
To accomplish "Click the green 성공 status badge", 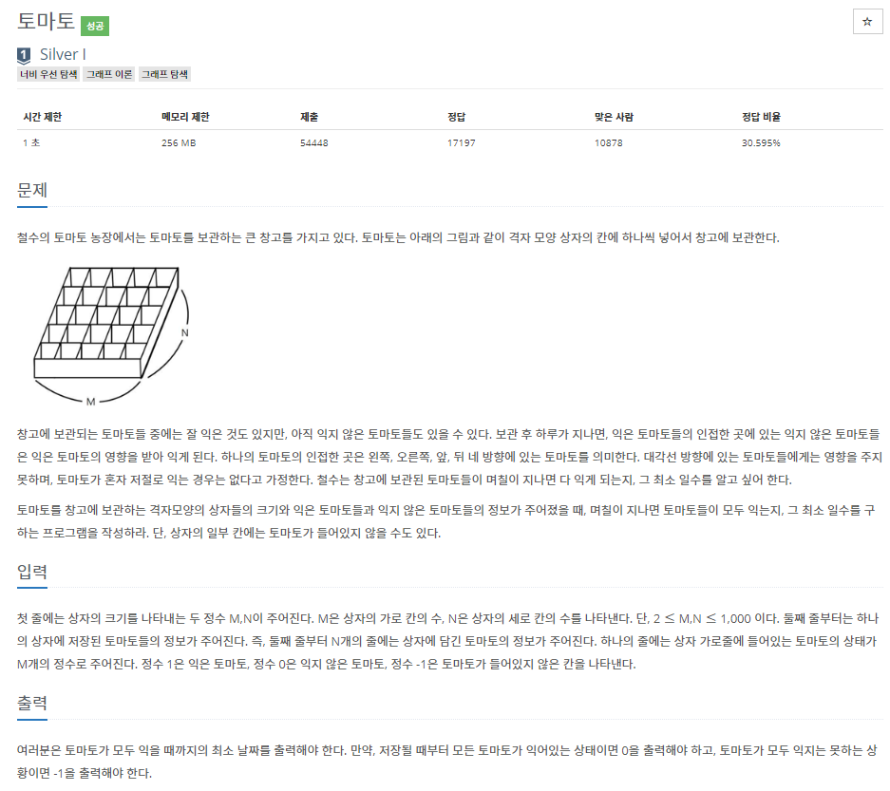I will coord(95,26).
